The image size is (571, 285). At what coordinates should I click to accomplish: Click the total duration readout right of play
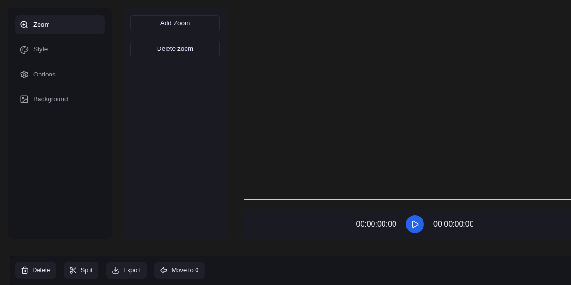453,224
